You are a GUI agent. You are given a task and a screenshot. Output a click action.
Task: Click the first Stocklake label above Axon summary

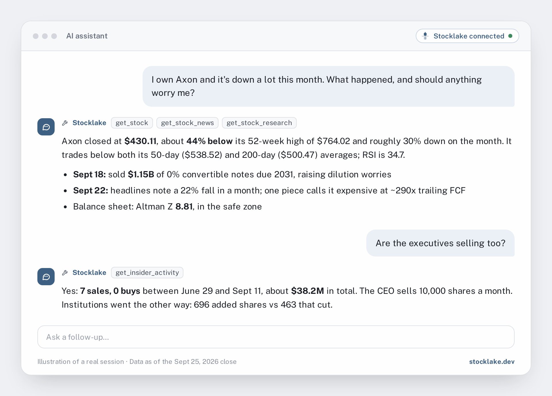point(89,123)
